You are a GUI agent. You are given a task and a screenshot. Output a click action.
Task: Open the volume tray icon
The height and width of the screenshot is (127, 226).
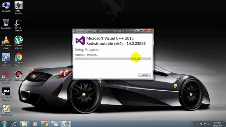209,124
